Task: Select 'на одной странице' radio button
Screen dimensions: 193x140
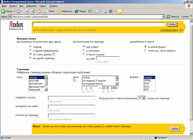Action: [x=31, y=58]
